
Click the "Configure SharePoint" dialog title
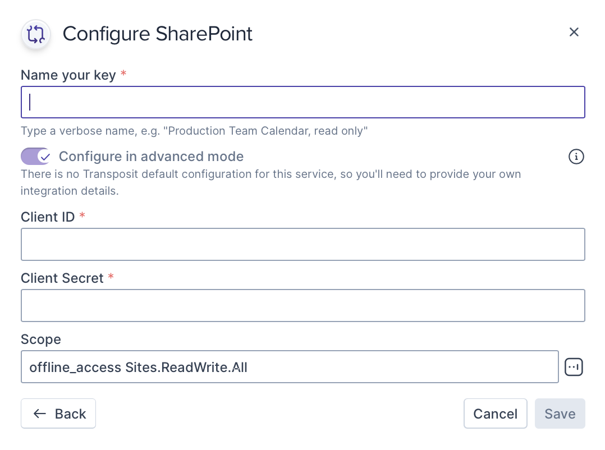(158, 34)
